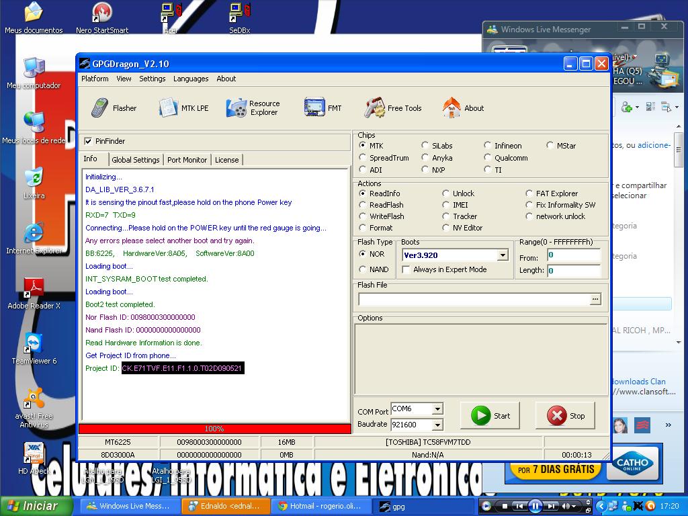The width and height of the screenshot is (688, 516).
Task: Select NAND flash type
Action: pyautogui.click(x=362, y=269)
